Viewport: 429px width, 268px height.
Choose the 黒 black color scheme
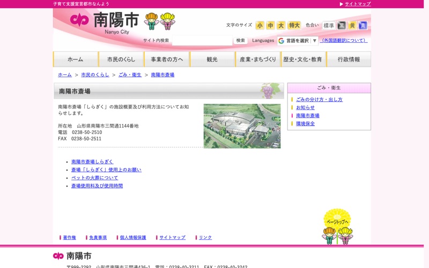coord(342,25)
